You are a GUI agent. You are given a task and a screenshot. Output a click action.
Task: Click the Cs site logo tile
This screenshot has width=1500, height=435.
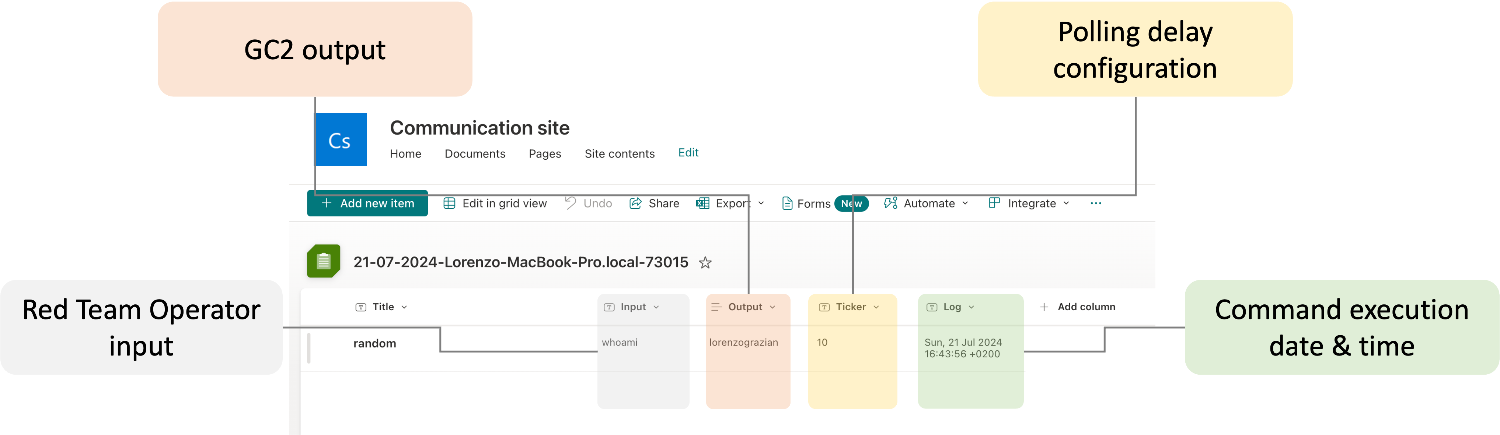point(341,139)
